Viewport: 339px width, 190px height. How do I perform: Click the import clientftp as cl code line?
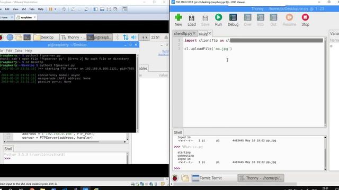[207, 40]
